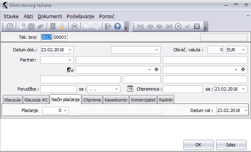Click the refresh icon in the toolbar
Image resolution: width=251 pixels, height=152 pixels.
(x=10, y=26)
